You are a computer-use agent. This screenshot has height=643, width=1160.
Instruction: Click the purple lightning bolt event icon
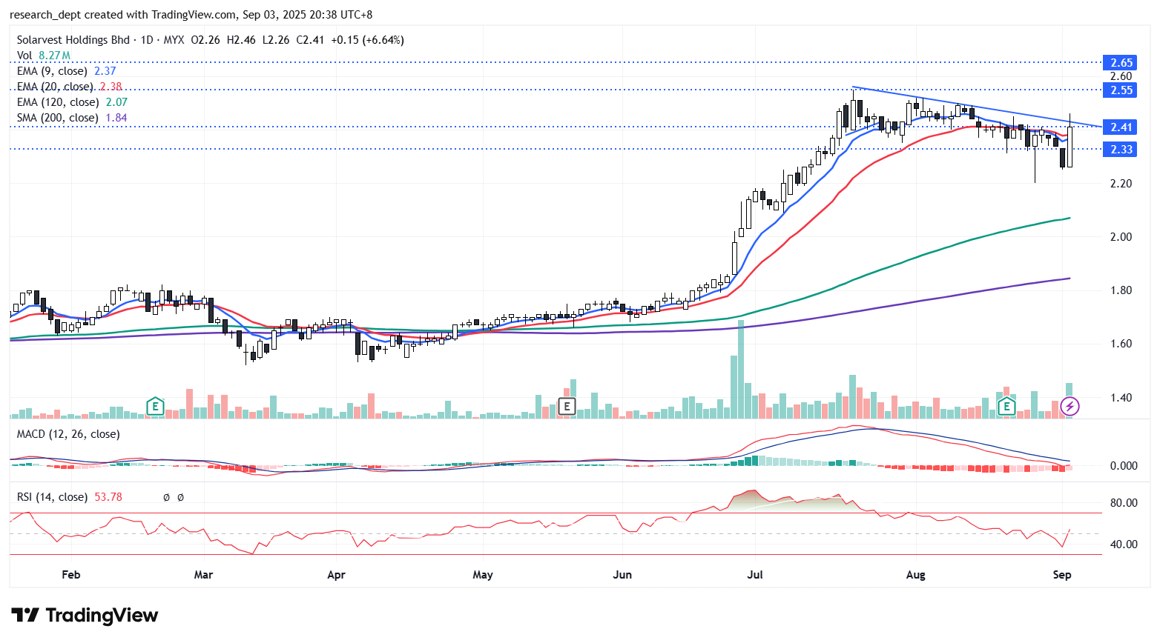tap(1069, 406)
